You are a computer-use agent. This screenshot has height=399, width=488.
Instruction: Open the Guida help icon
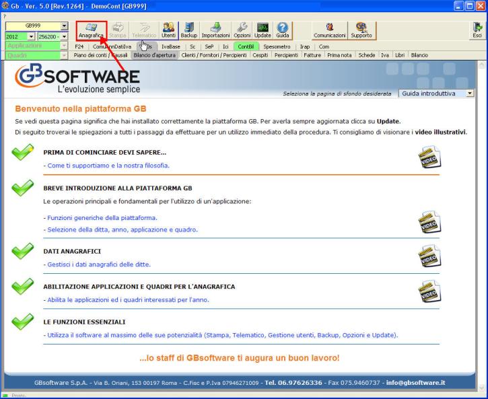pyautogui.click(x=282, y=30)
